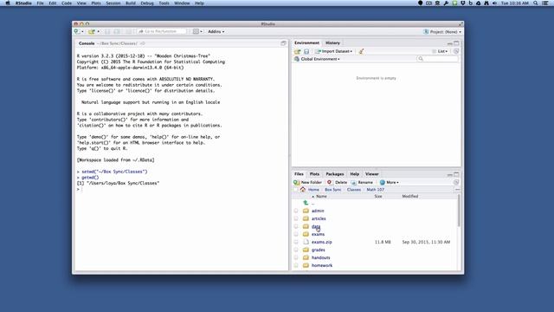
Task: Click the broom icon to clear Environment
Action: pyautogui.click(x=361, y=51)
